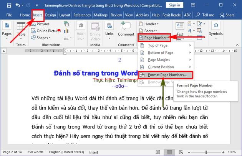Switch to Web Layout view

click(x=181, y=152)
